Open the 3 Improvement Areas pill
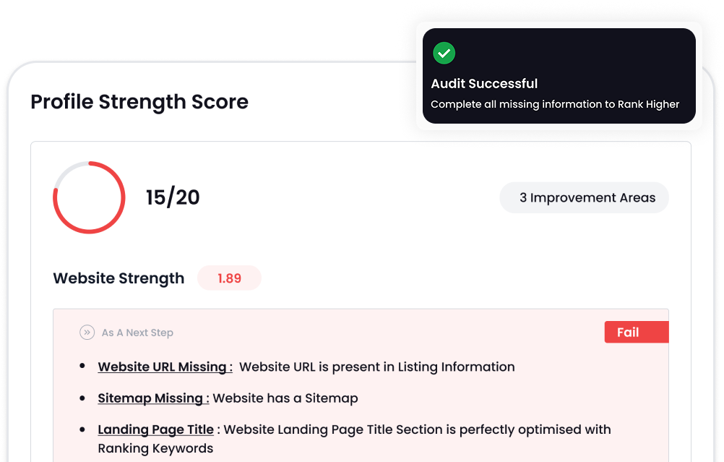Image resolution: width=724 pixels, height=462 pixels. tap(584, 197)
